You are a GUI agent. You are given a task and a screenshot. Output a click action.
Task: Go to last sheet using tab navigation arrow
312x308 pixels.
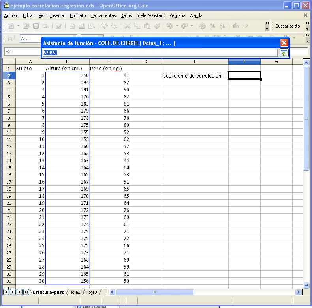[x=26, y=292]
